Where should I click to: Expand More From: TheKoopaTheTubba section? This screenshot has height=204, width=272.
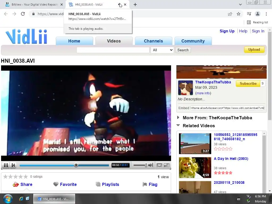217,118
